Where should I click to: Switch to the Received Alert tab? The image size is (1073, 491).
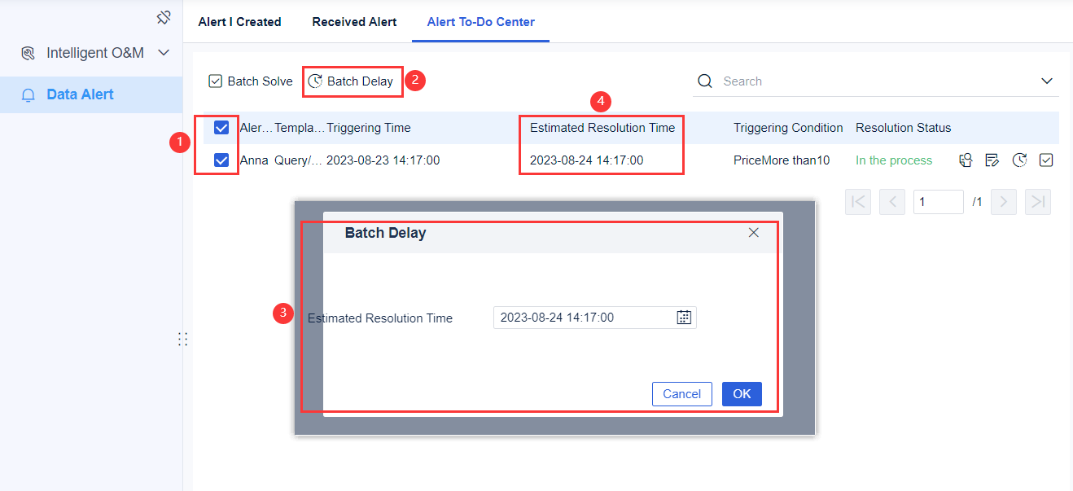click(353, 22)
